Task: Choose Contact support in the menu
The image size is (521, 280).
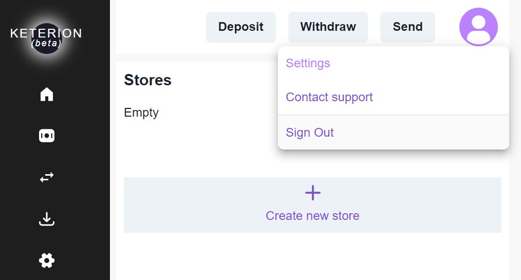Action: tap(329, 97)
